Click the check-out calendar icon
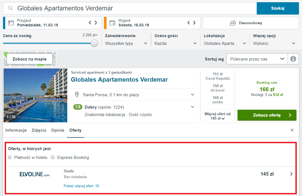 click(x=112, y=23)
